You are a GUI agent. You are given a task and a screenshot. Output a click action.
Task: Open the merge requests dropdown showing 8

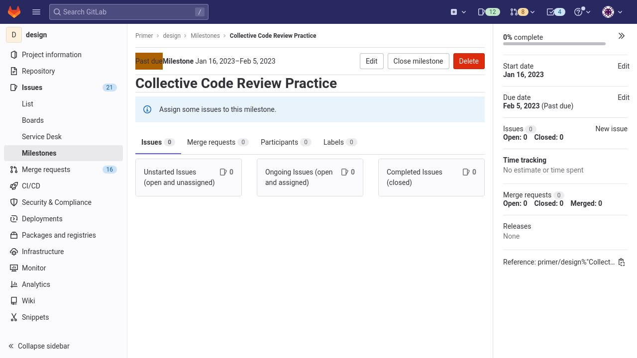pyautogui.click(x=523, y=12)
